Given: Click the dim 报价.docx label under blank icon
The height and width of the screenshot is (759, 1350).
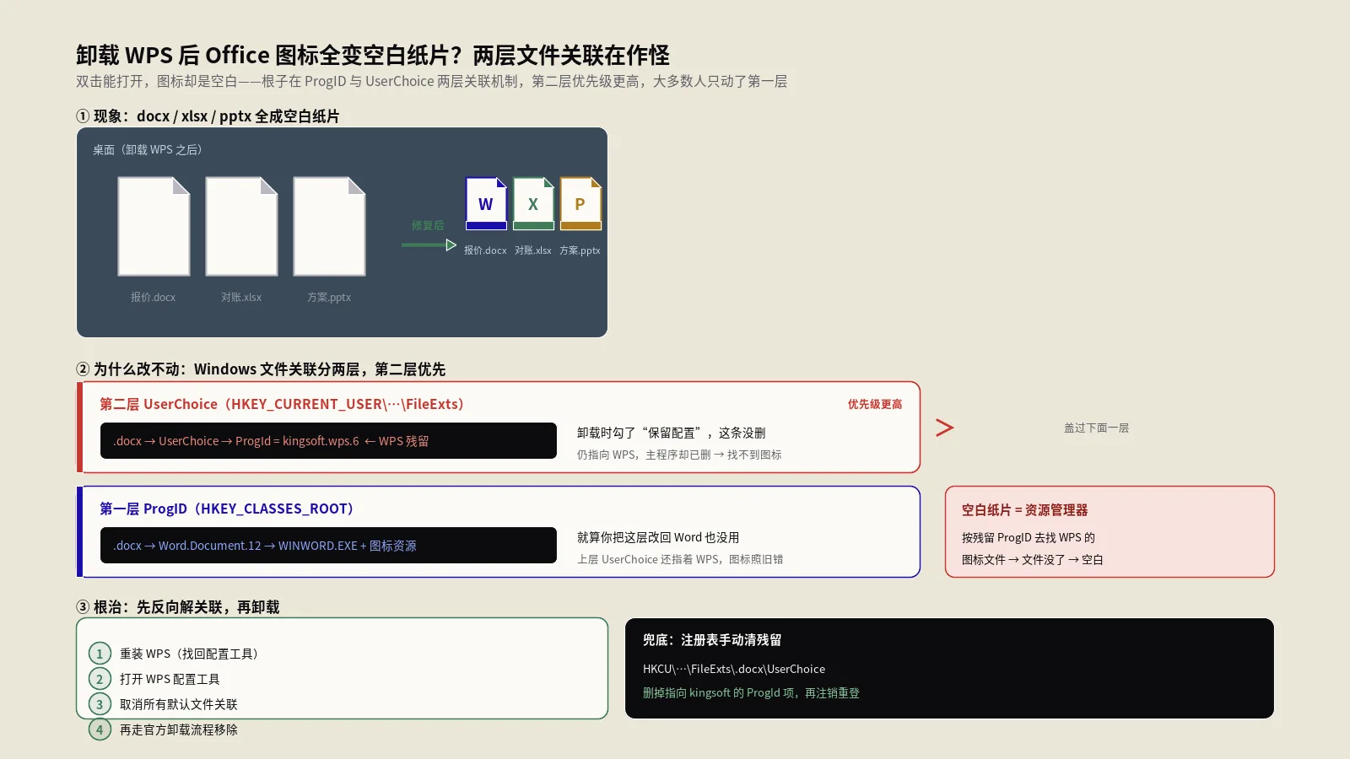Looking at the screenshot, I should (x=153, y=297).
